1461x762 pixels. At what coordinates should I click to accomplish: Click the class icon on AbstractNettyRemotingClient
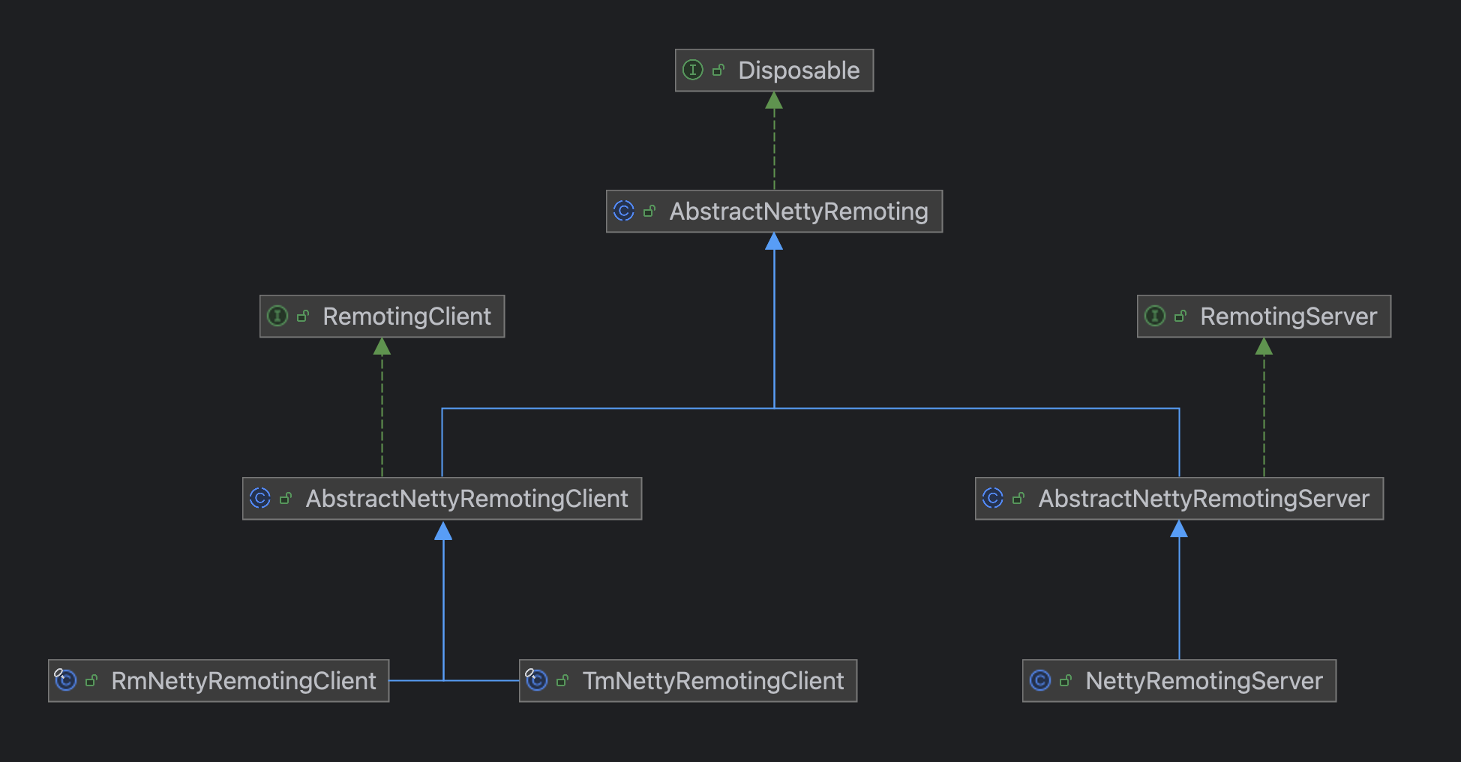pos(260,499)
